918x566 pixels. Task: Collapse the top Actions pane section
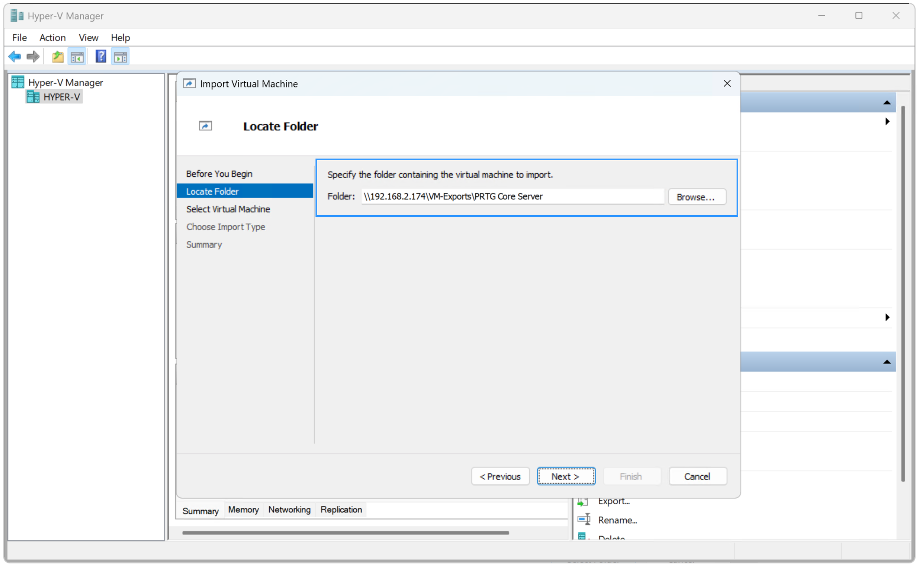pos(887,103)
